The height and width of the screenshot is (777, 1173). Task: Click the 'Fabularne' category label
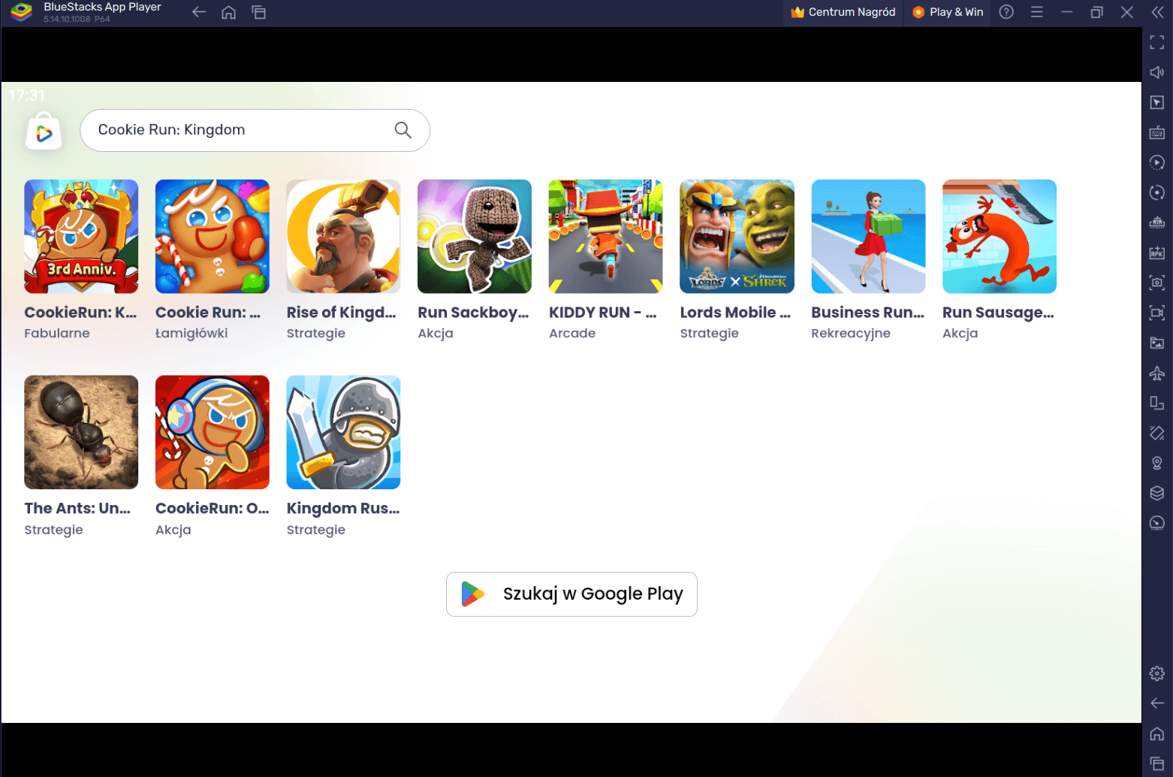coord(57,333)
